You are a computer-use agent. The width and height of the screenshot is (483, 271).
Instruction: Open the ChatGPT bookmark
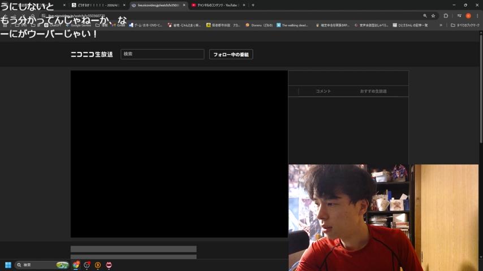point(53,25)
